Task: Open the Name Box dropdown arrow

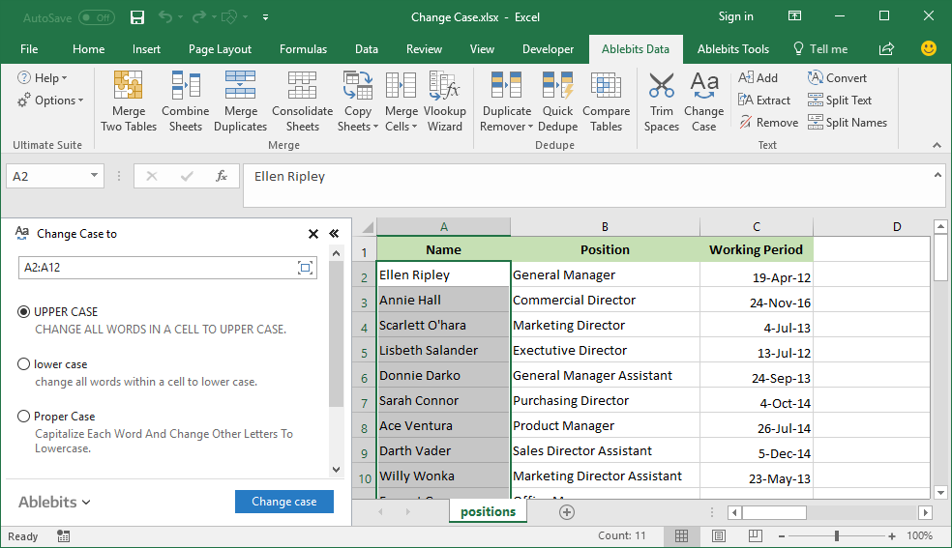Action: pyautogui.click(x=94, y=176)
